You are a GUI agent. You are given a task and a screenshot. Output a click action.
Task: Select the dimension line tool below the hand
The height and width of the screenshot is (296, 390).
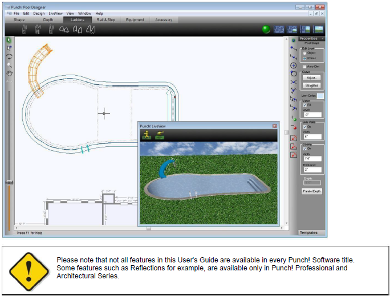9,82
